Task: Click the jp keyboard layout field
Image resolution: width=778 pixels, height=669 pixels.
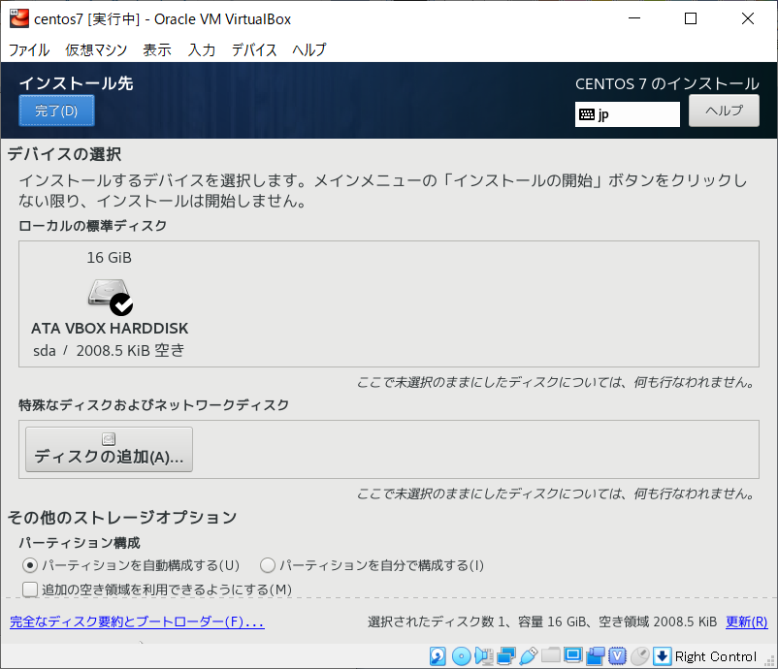Action: 628,114
